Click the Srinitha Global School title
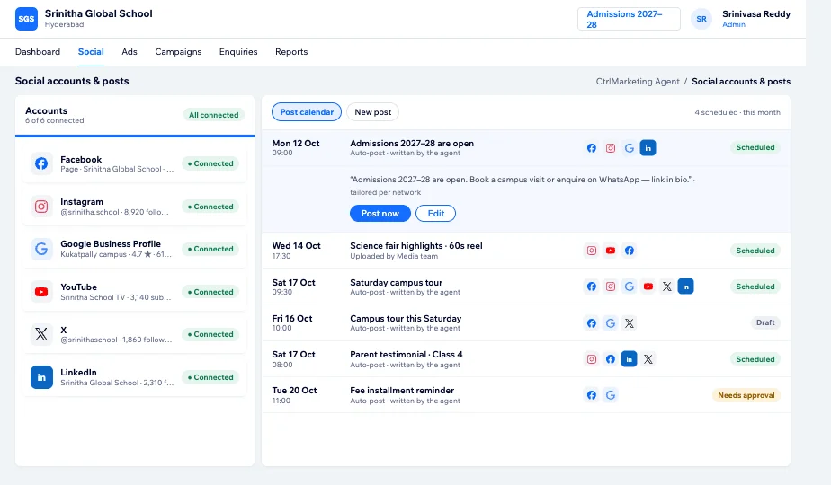This screenshot has width=831, height=485. click(x=99, y=13)
